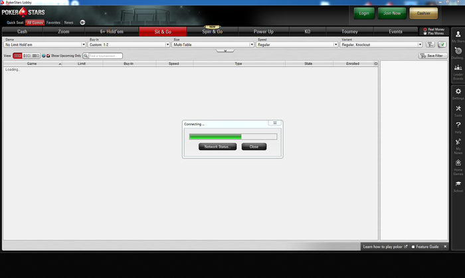Open the Variant dropdown Regular, Knockout
The height and width of the screenshot is (278, 465).
pos(381,44)
